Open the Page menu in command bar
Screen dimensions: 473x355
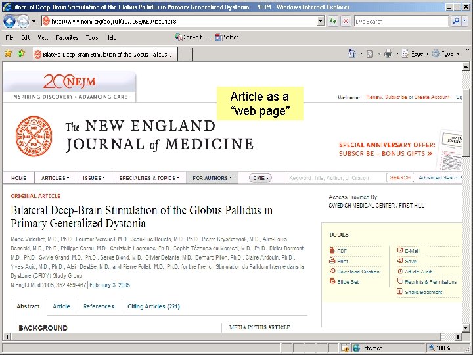click(416, 53)
